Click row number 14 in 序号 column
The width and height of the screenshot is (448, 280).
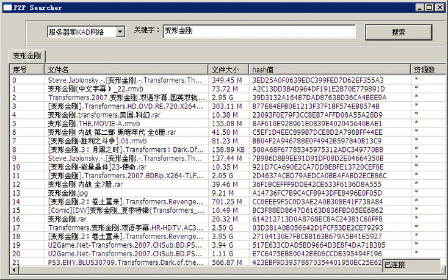tap(16, 201)
